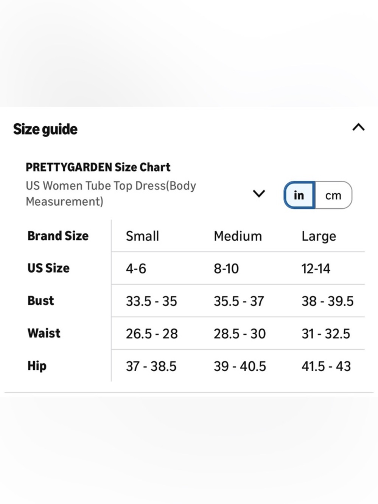Click the 8-10 US size cell
This screenshot has width=378, height=504.
[226, 269]
